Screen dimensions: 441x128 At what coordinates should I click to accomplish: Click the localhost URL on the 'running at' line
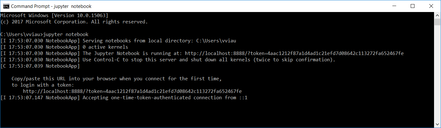point(294,53)
